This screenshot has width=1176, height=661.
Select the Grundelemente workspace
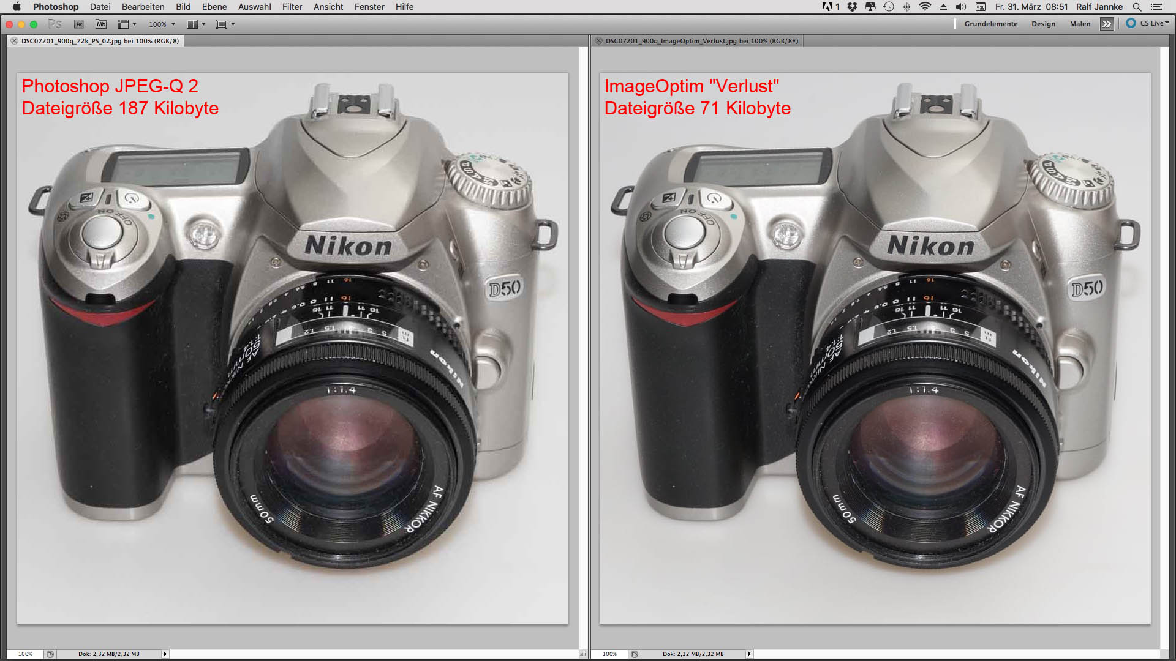tap(990, 24)
